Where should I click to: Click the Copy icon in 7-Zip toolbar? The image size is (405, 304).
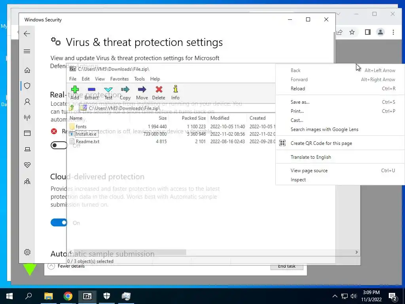click(125, 93)
